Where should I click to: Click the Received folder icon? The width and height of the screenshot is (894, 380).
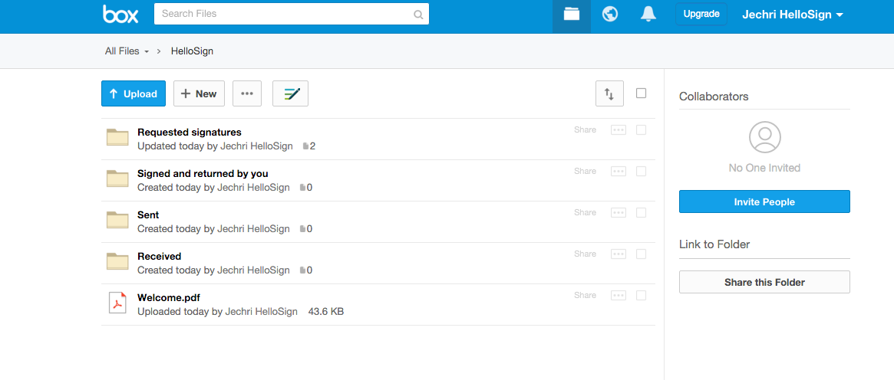tap(118, 261)
